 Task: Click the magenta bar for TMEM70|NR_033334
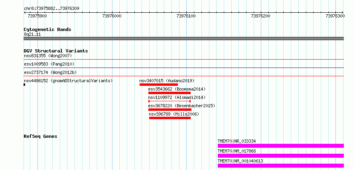(281, 146)
